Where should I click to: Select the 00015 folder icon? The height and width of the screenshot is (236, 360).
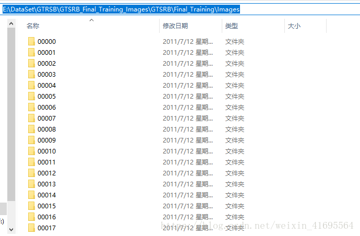(x=31, y=206)
